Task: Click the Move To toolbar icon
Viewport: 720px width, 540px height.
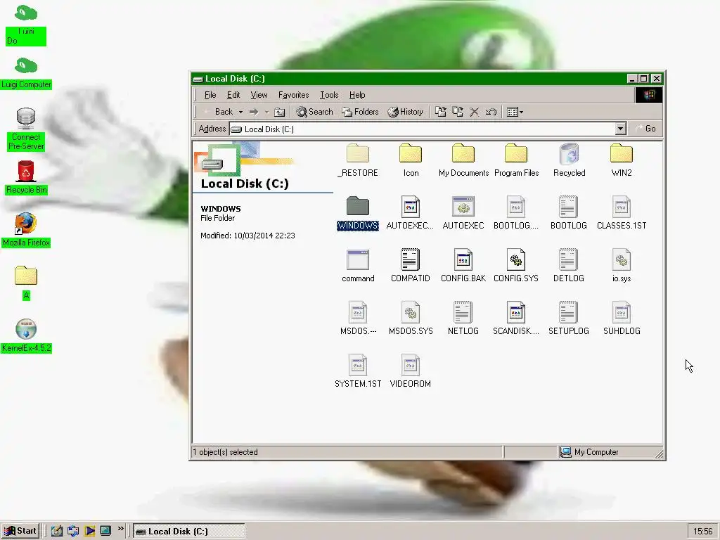Action: (x=441, y=112)
